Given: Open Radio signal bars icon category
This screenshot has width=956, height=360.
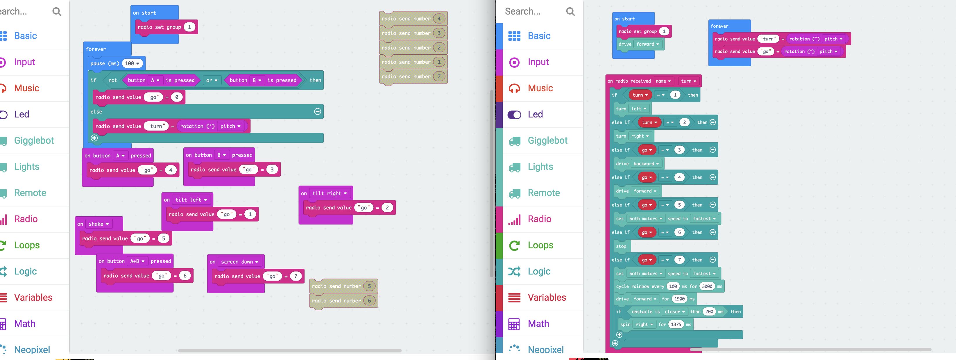Looking at the screenshot, I should (x=514, y=219).
